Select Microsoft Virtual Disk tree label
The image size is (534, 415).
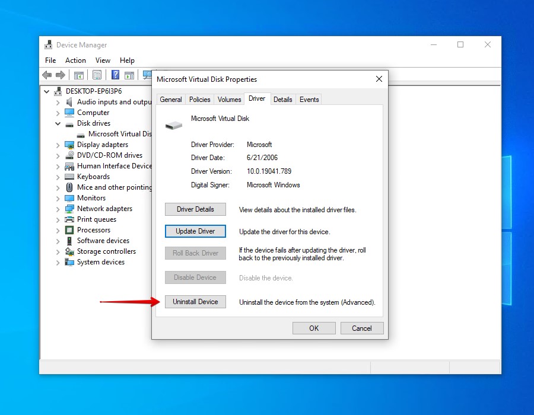pos(119,133)
